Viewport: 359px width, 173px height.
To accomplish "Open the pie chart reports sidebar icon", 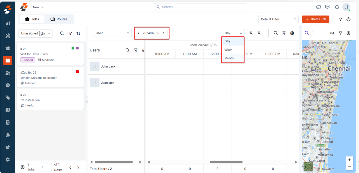I will click(8, 147).
